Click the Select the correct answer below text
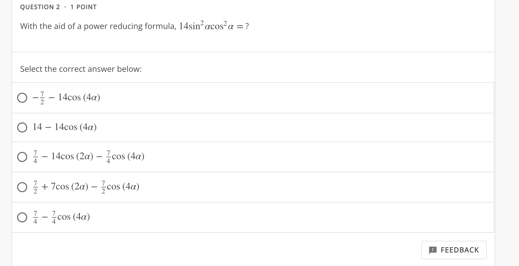Image resolution: width=519 pixels, height=266 pixels. click(81, 69)
